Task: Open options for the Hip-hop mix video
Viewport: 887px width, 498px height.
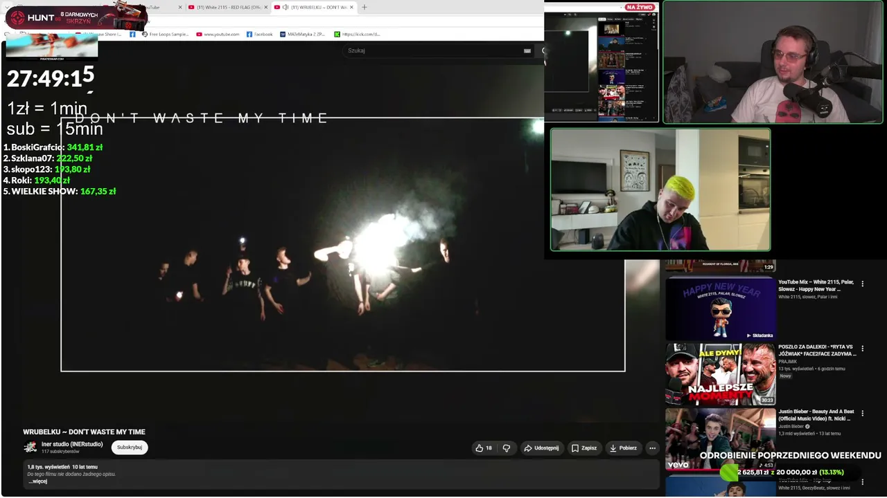Action: tap(863, 482)
